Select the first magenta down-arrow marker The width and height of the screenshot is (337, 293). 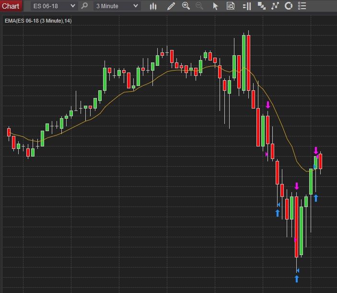click(268, 105)
